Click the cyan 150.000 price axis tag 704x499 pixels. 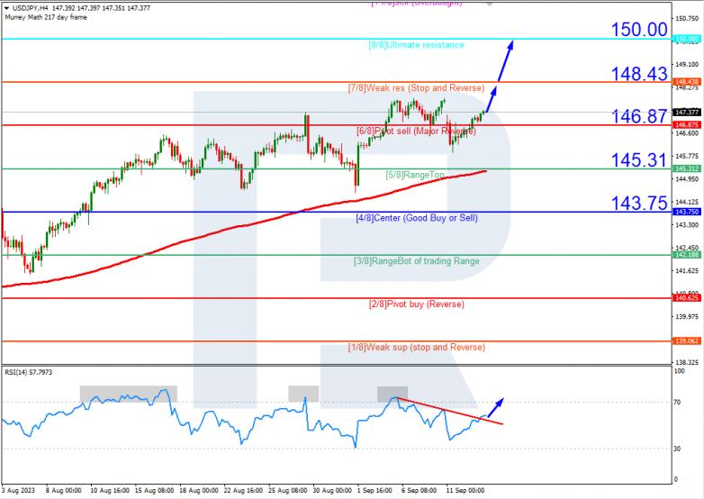click(687, 39)
